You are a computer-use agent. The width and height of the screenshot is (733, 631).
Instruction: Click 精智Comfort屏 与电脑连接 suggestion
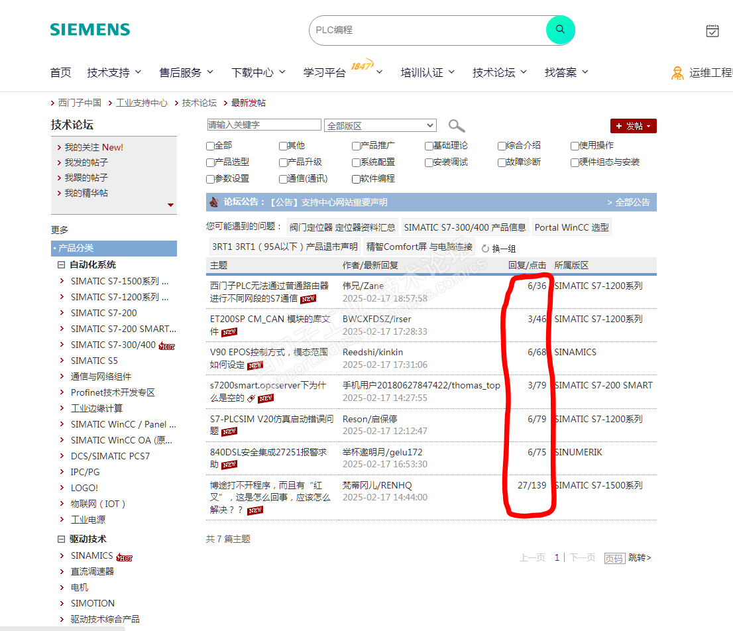[420, 247]
